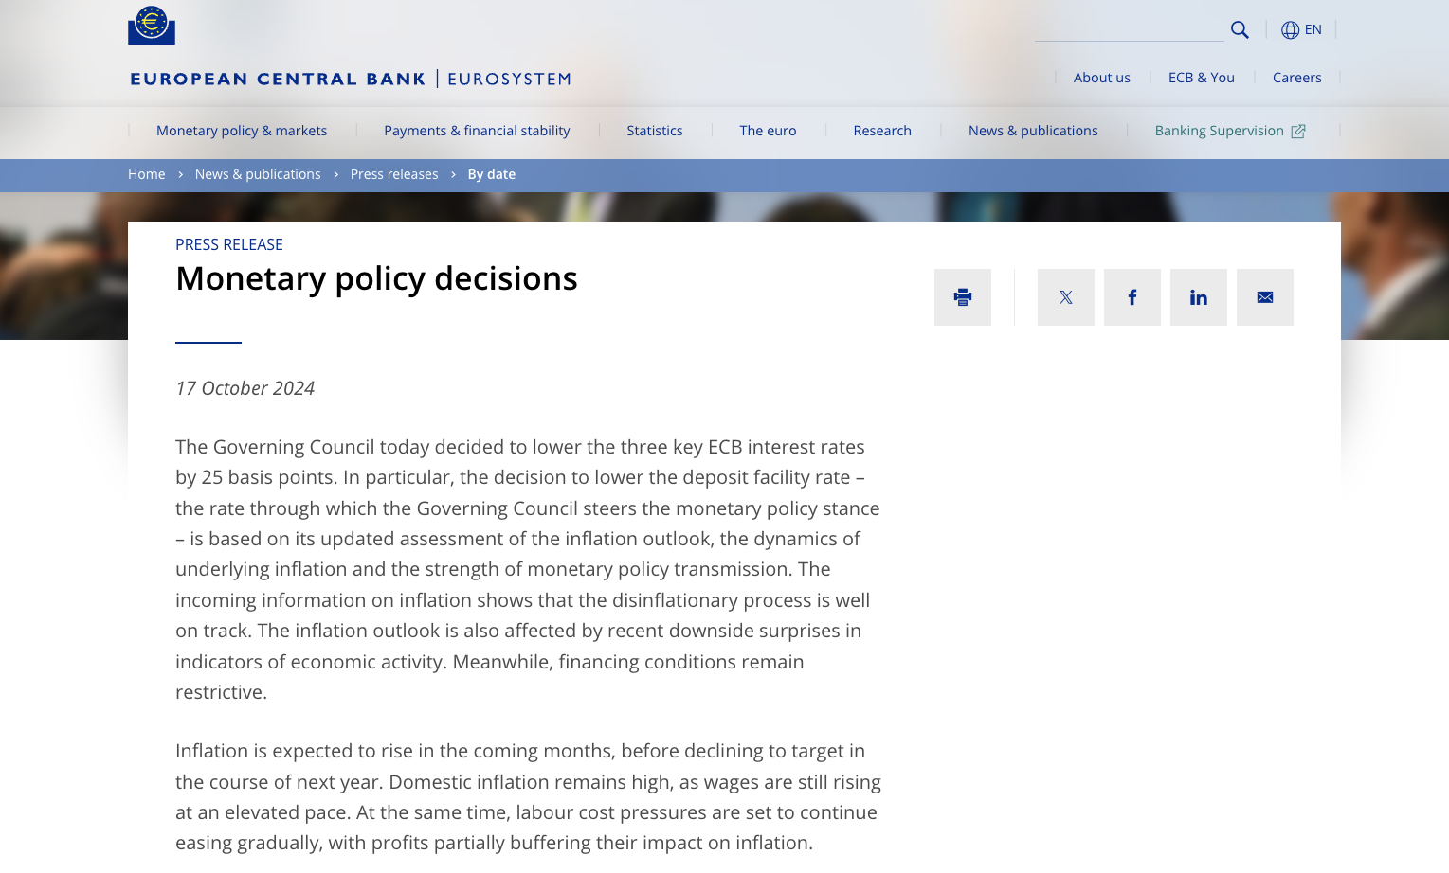Viewport: 1449px width, 873px height.
Task: Expand the Payments & financial stability menu
Action: click(x=477, y=131)
